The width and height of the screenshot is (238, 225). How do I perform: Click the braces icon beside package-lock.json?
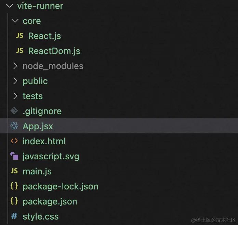pos(14,186)
